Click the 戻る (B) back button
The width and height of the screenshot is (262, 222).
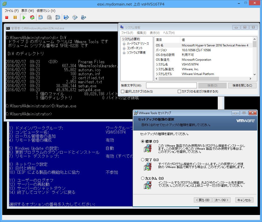[x=203, y=200]
